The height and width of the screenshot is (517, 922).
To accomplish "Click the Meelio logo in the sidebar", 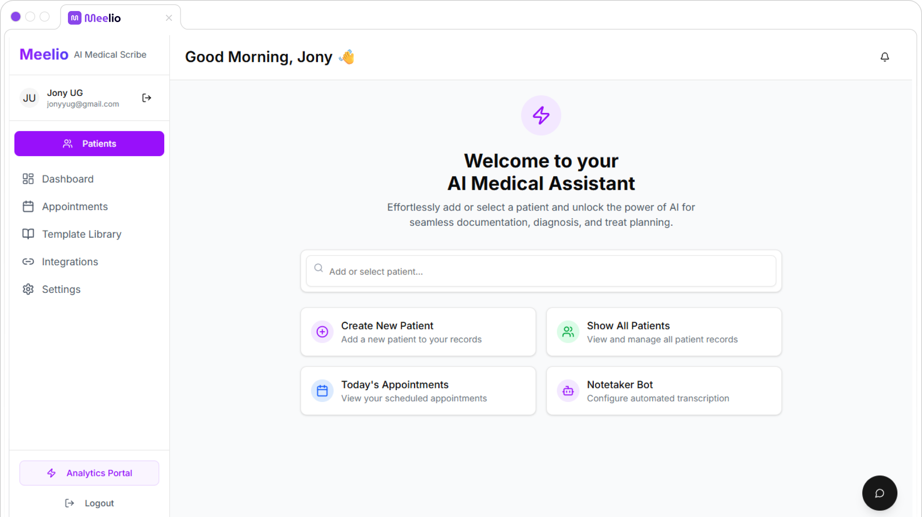I will [x=44, y=54].
